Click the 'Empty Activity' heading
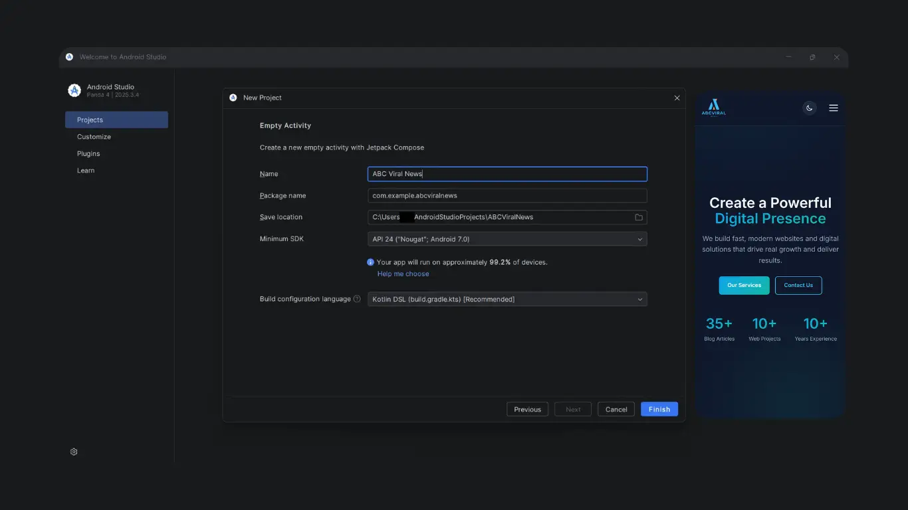Viewport: 908px width, 510px height. [x=285, y=126]
